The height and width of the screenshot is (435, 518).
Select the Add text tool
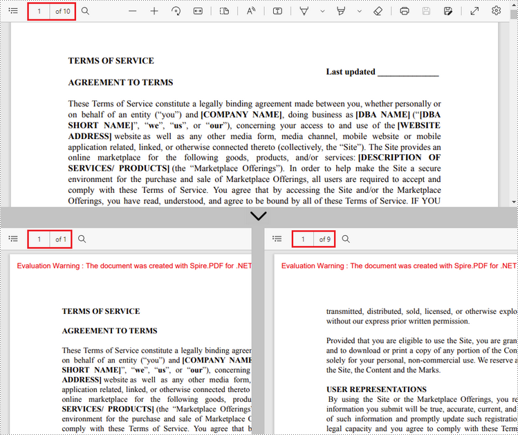tap(277, 11)
